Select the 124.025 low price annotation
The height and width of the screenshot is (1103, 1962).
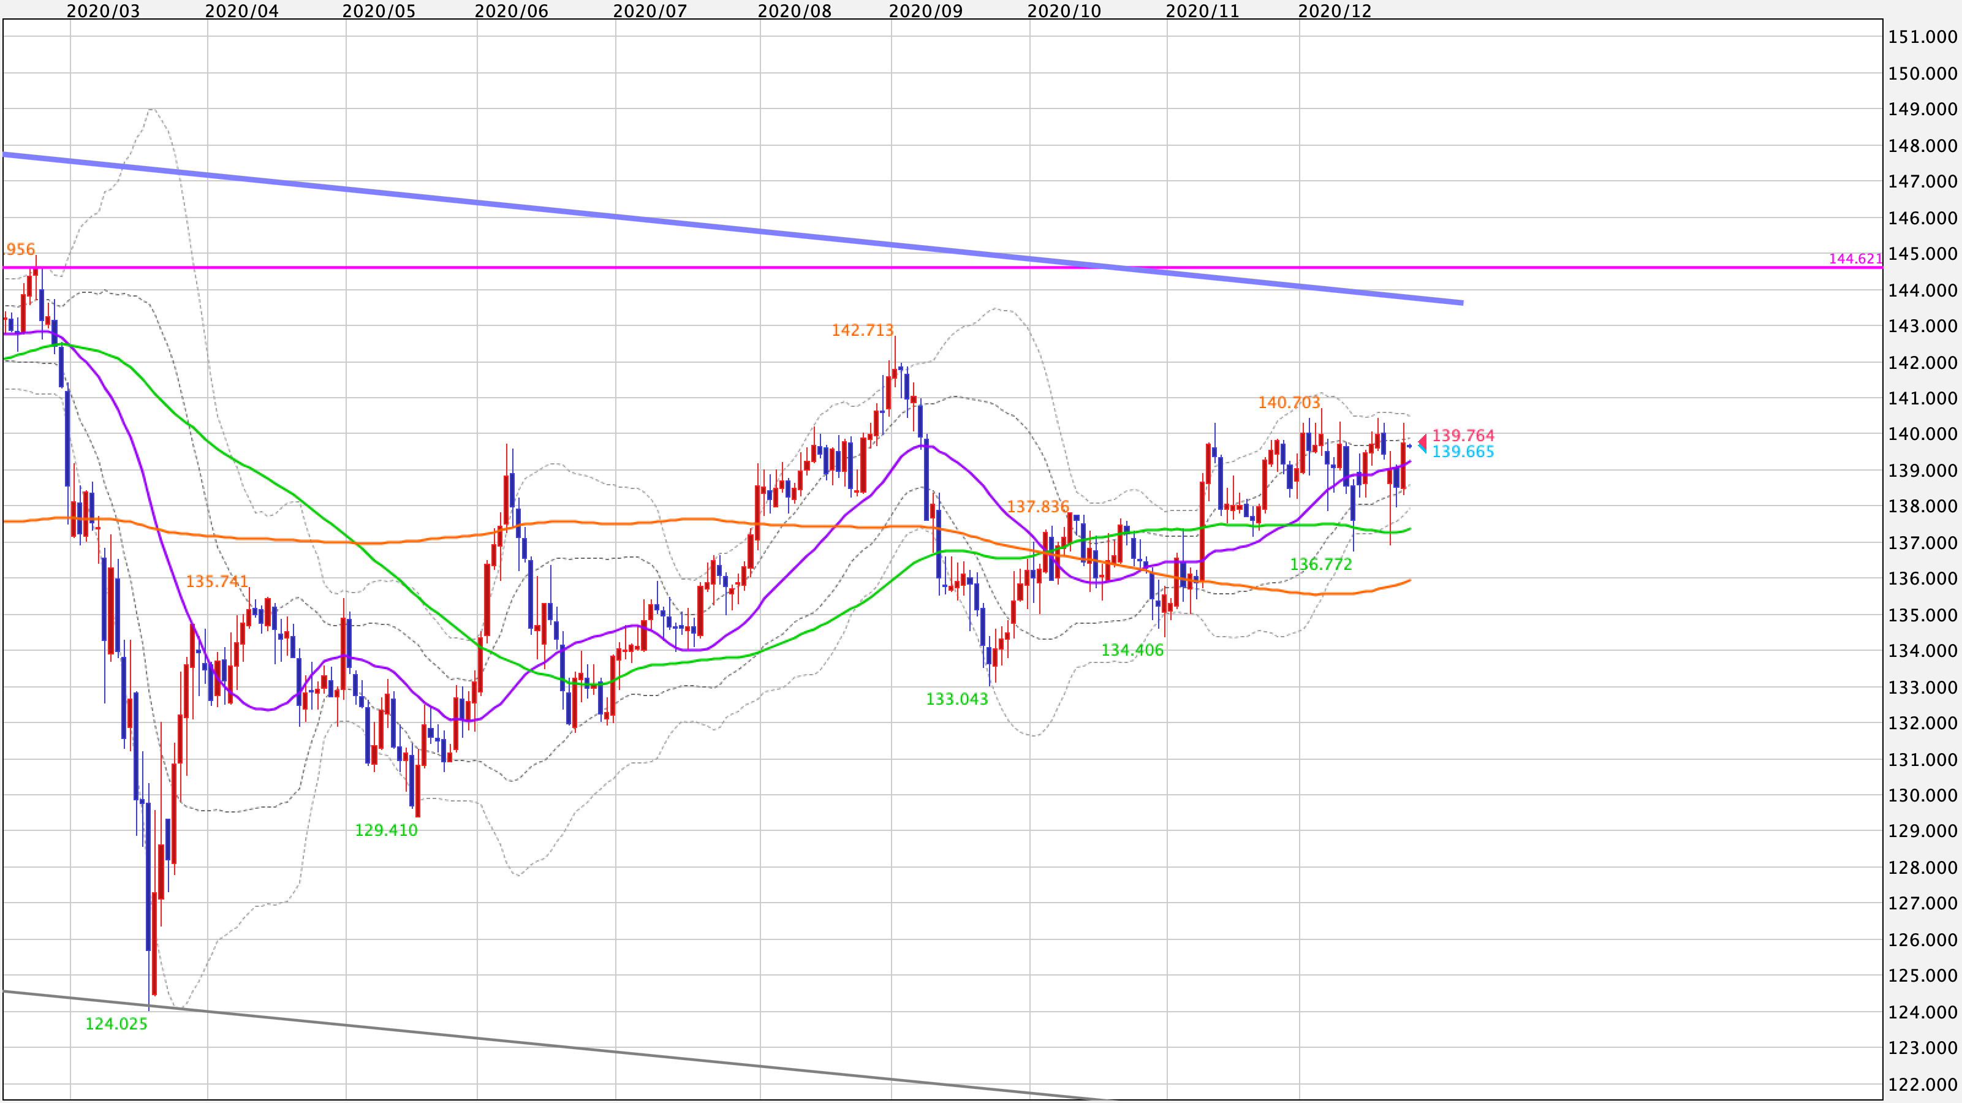(x=116, y=1024)
